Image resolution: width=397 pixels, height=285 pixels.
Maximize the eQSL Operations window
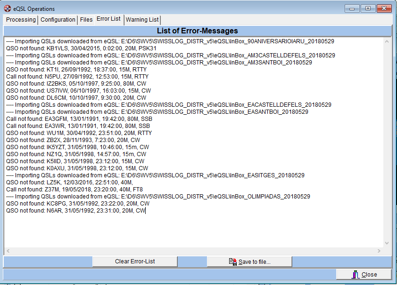coord(367,8)
